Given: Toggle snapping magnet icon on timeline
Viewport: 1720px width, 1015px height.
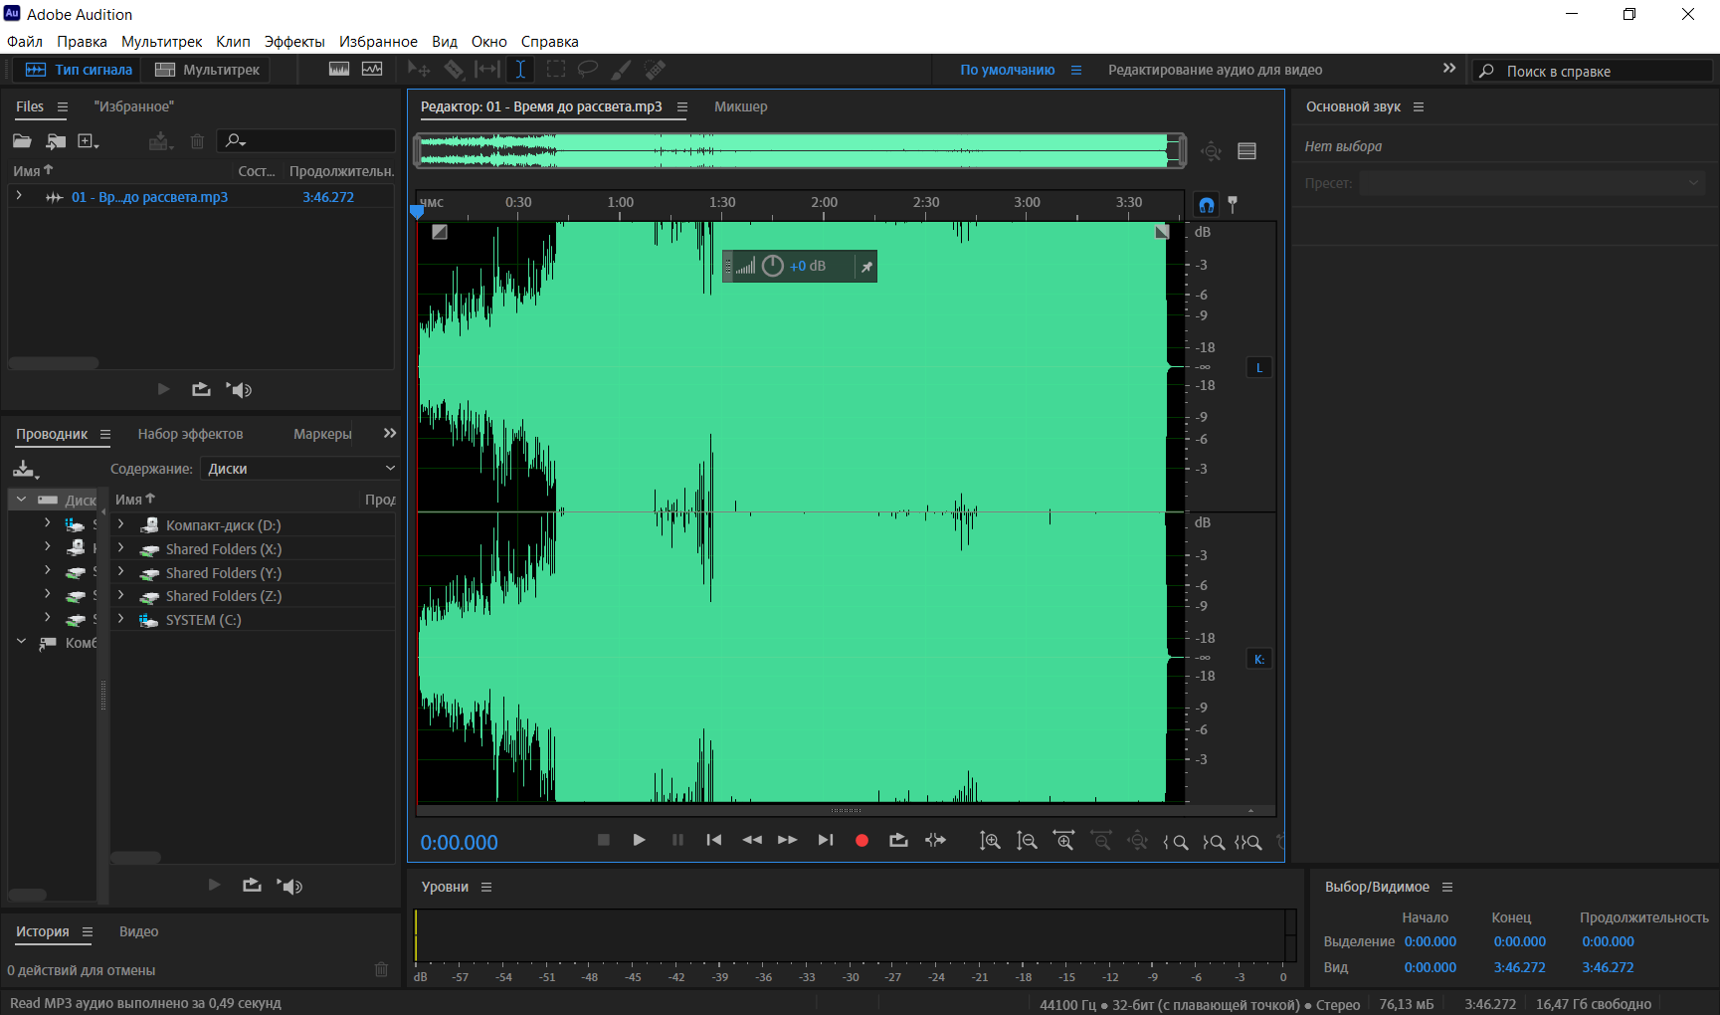Looking at the screenshot, I should [x=1206, y=205].
